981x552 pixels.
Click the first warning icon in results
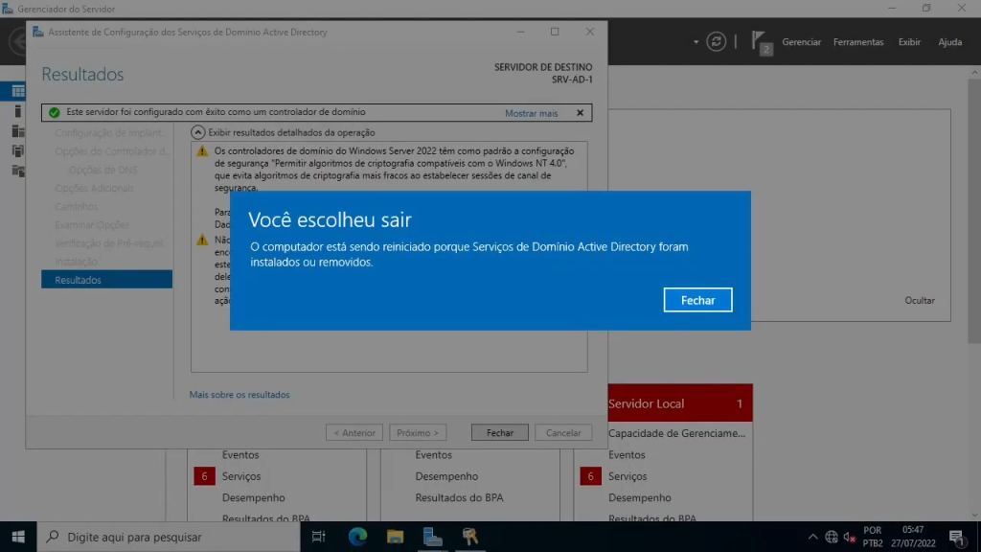click(202, 151)
